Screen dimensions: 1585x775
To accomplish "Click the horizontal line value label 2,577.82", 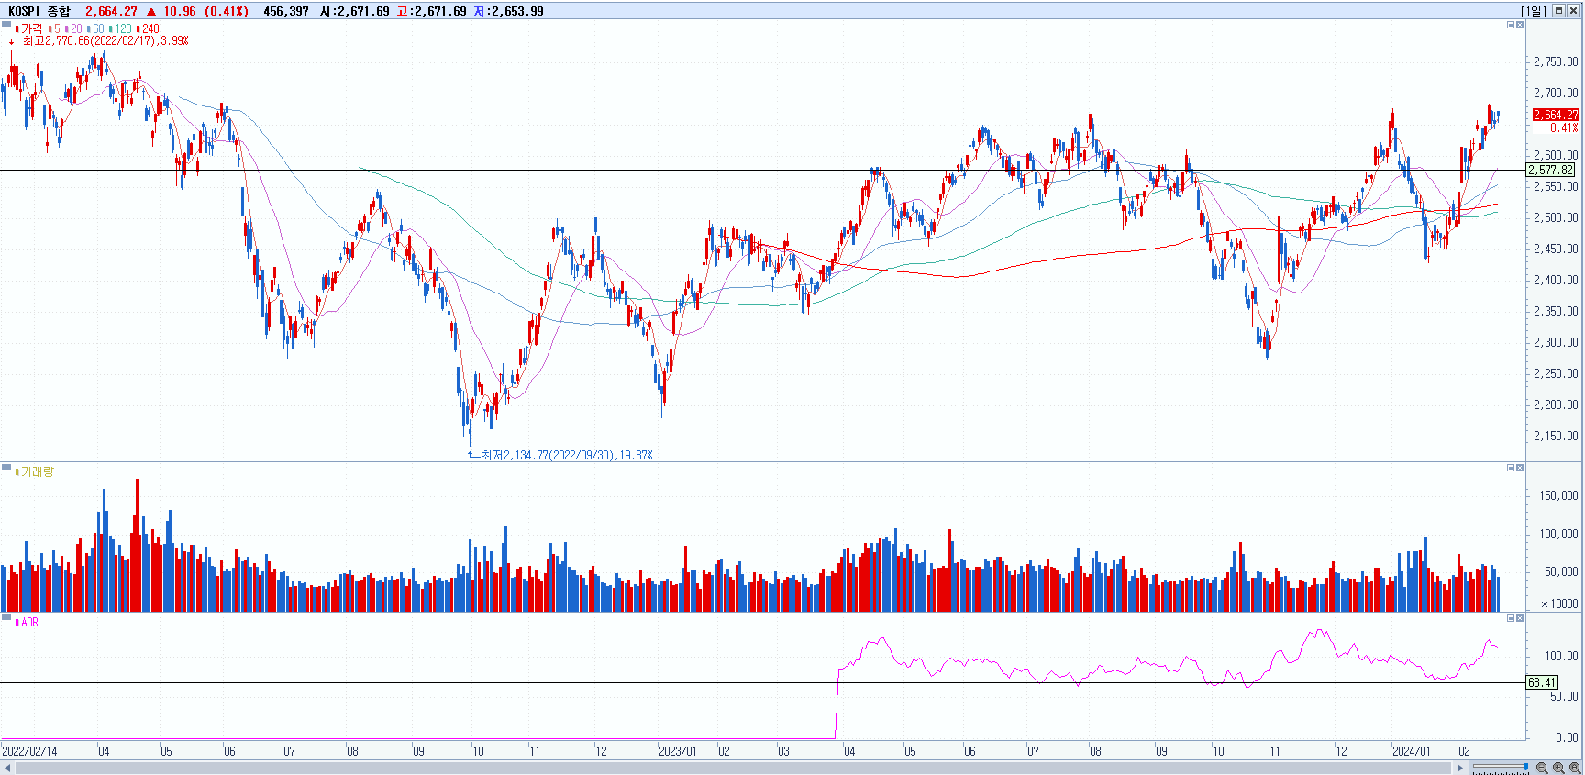I will tap(1551, 170).
